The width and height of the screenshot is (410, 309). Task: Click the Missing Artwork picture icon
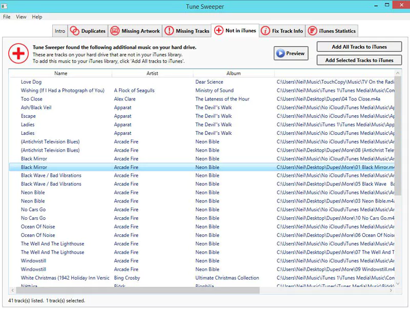(115, 31)
